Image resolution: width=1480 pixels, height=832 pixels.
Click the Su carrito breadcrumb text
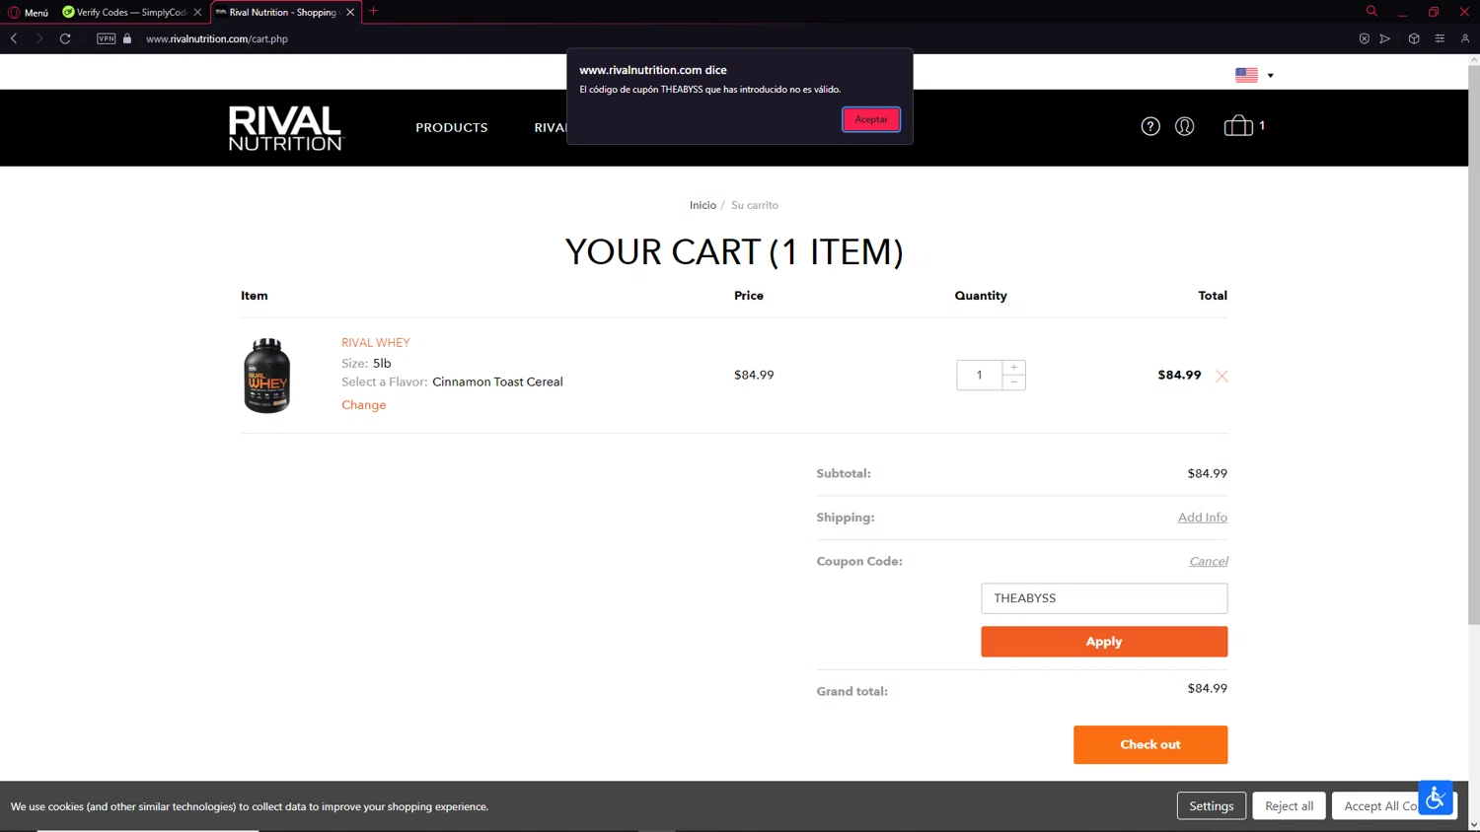pos(755,205)
